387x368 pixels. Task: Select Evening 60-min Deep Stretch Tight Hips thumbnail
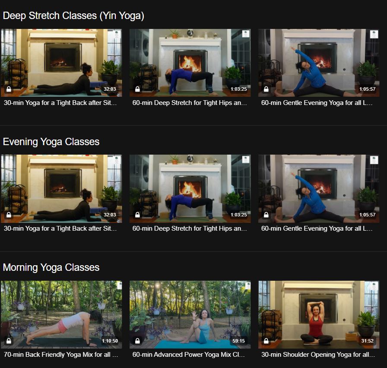click(x=190, y=189)
